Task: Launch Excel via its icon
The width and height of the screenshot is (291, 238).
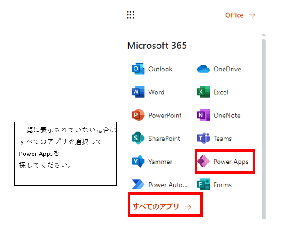Action: coord(203,92)
